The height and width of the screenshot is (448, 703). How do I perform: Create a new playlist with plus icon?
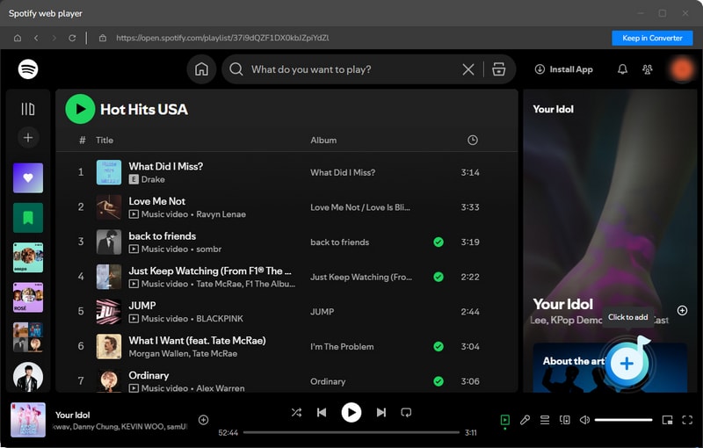point(28,138)
